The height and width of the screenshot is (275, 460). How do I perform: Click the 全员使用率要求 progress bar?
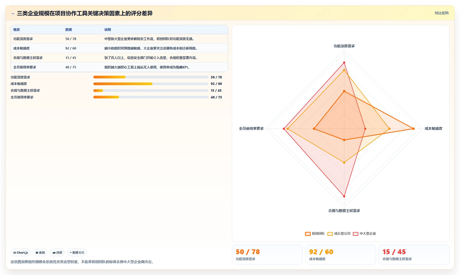[x=151, y=97]
